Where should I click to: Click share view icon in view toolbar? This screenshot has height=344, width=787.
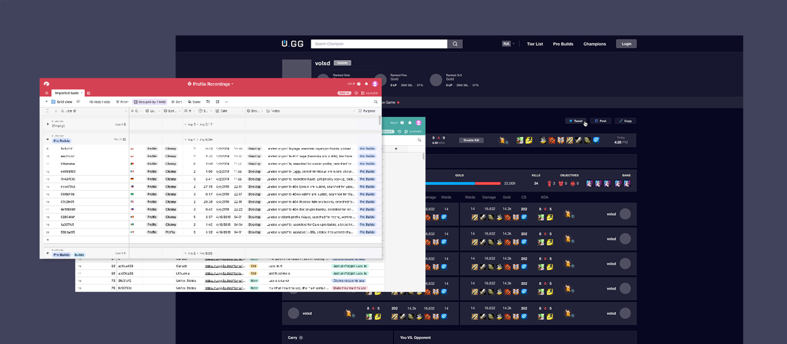(217, 102)
